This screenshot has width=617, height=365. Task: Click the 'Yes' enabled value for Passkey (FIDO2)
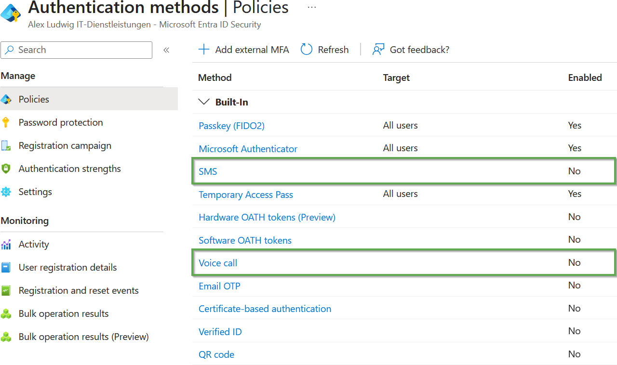pyautogui.click(x=575, y=125)
